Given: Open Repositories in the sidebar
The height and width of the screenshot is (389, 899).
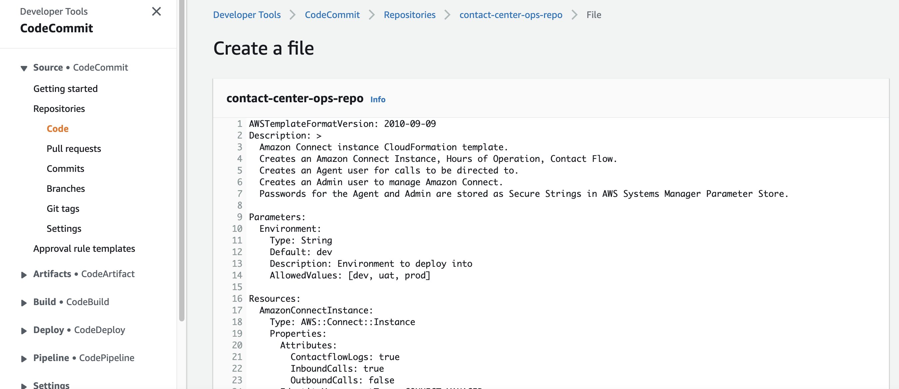Looking at the screenshot, I should [59, 109].
